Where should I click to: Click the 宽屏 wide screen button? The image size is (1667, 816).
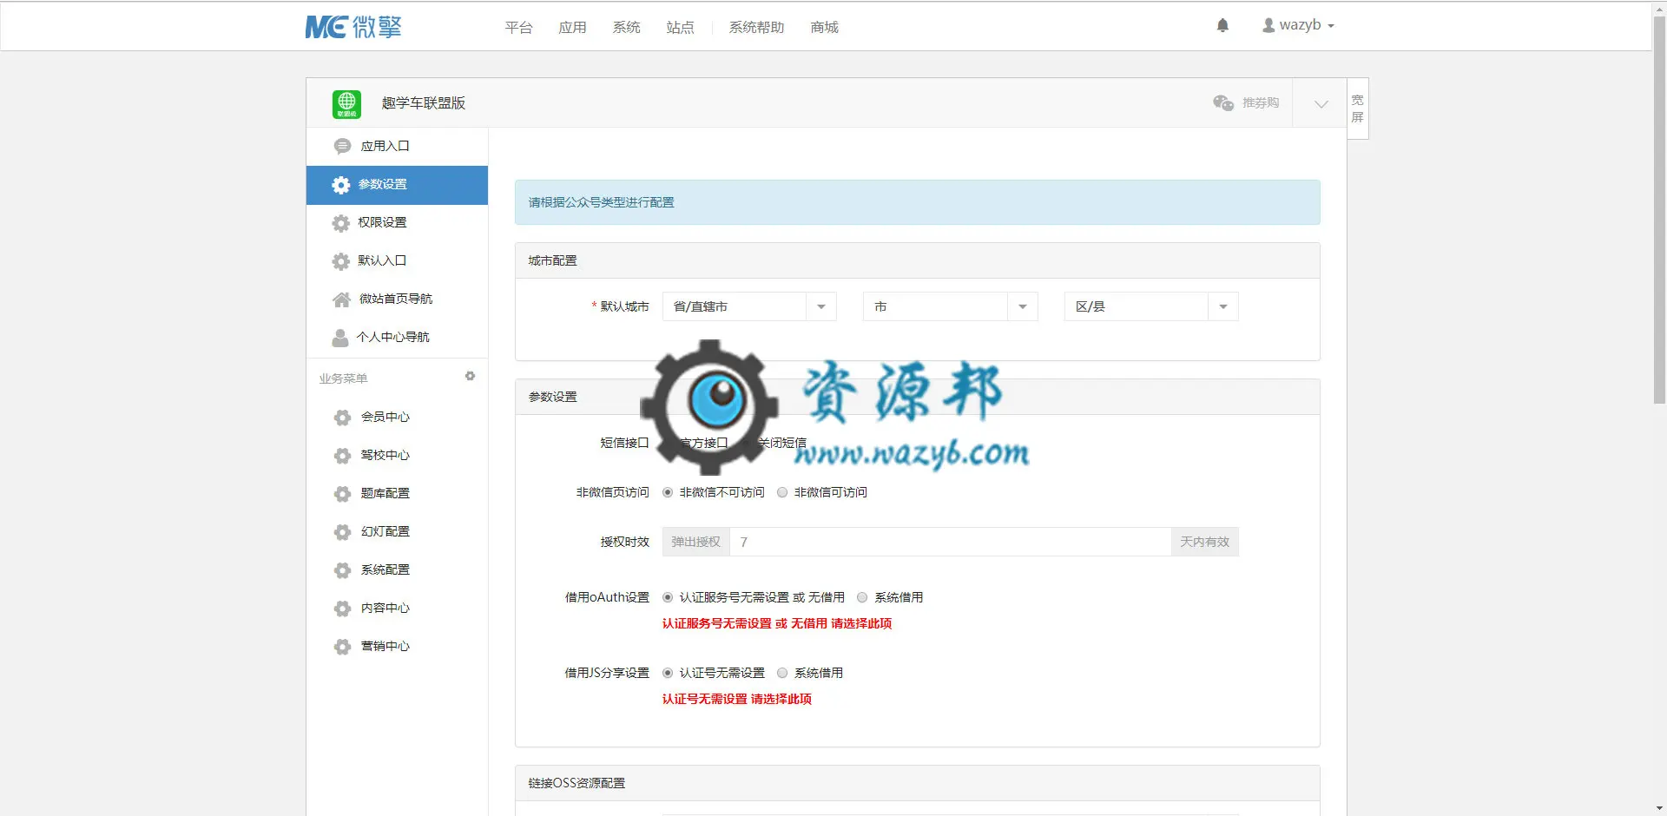pyautogui.click(x=1357, y=109)
